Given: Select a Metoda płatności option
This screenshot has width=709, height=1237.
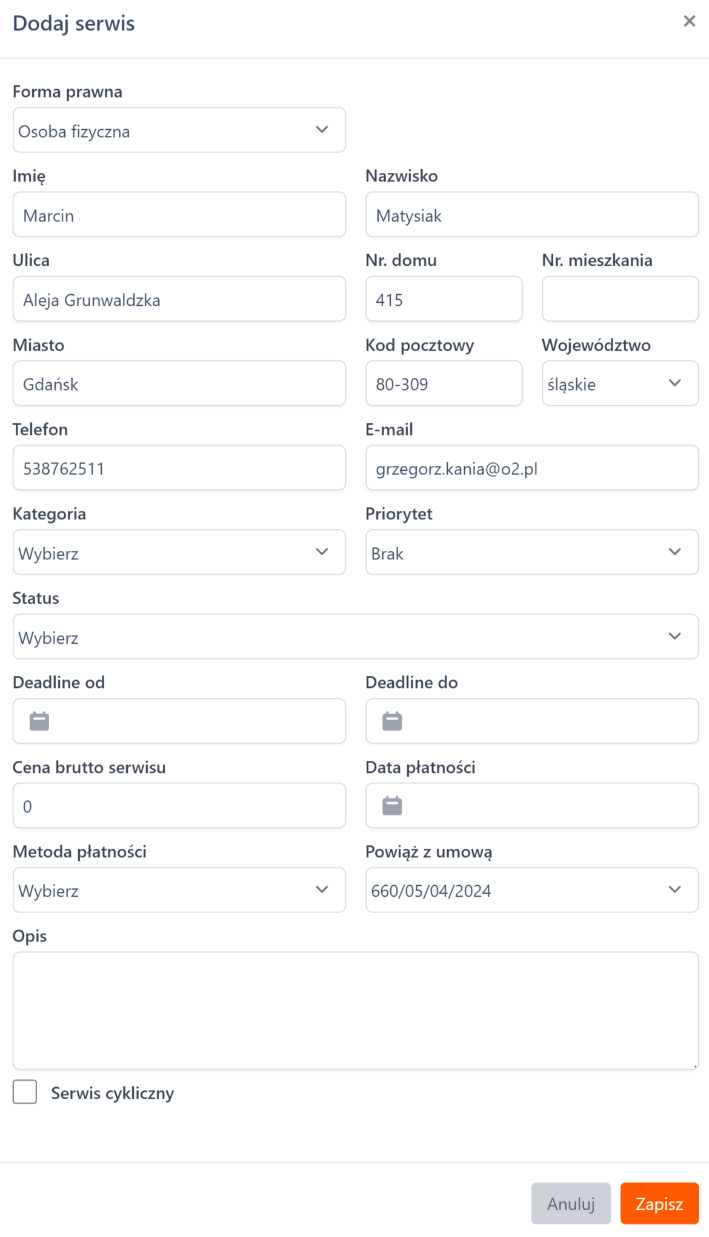Looking at the screenshot, I should pyautogui.click(x=179, y=890).
